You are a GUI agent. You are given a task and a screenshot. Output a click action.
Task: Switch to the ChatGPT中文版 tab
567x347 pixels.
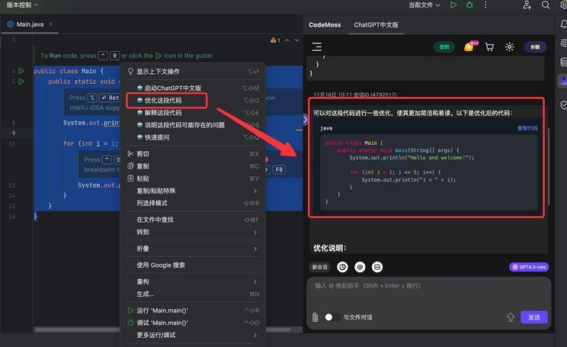[x=376, y=24]
